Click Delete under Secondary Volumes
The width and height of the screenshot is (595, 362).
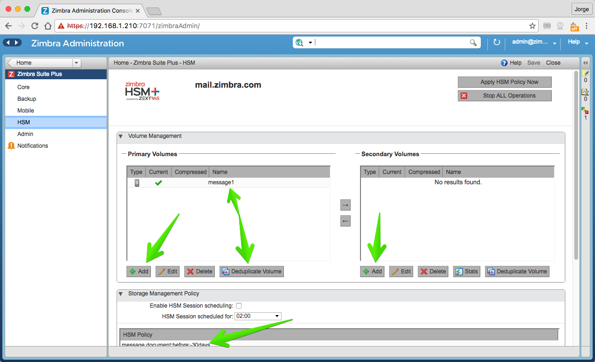coord(433,271)
